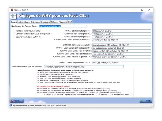Open the Impressions tab
Viewport: 162px width, 121px height.
45,22
